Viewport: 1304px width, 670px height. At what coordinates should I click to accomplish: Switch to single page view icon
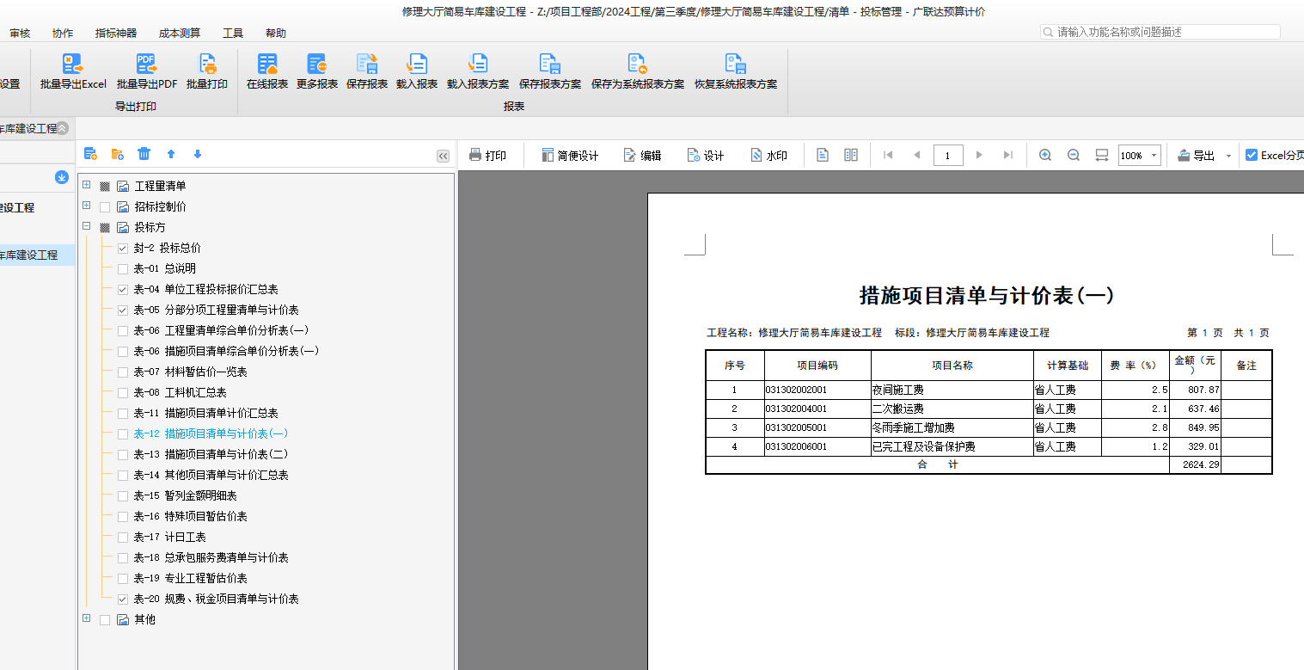(823, 155)
